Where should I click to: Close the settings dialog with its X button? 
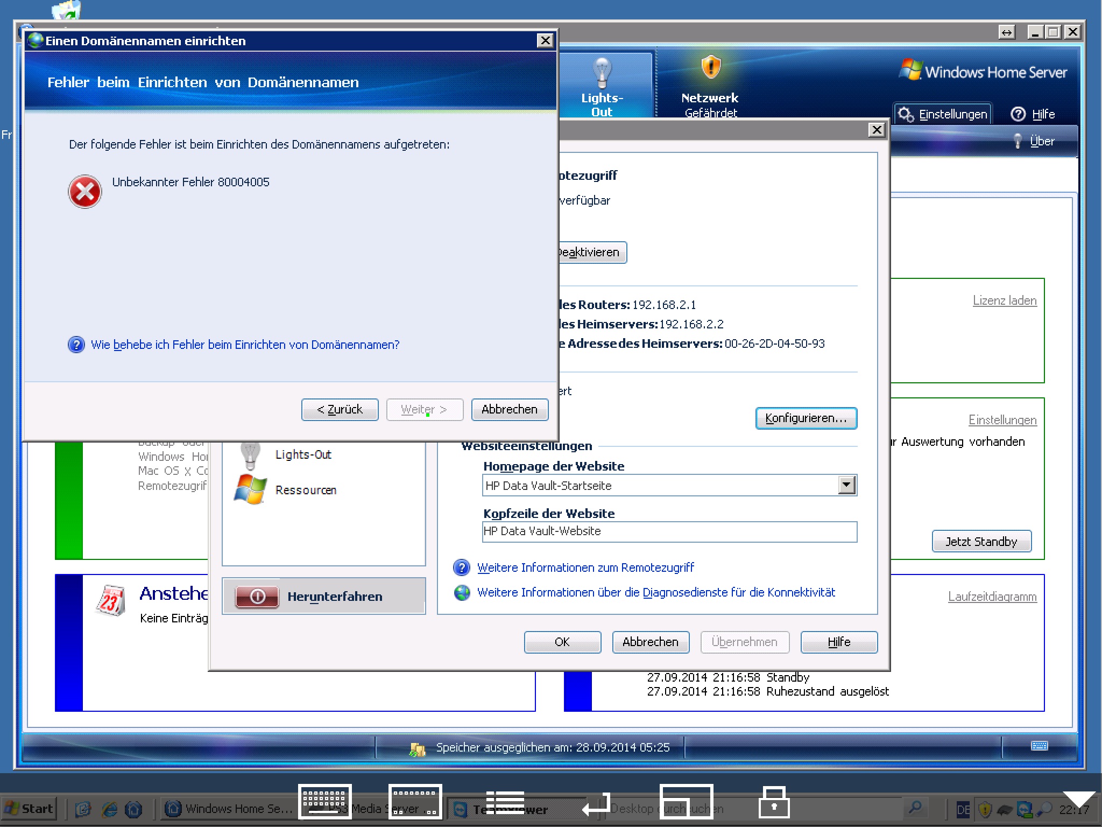[877, 130]
